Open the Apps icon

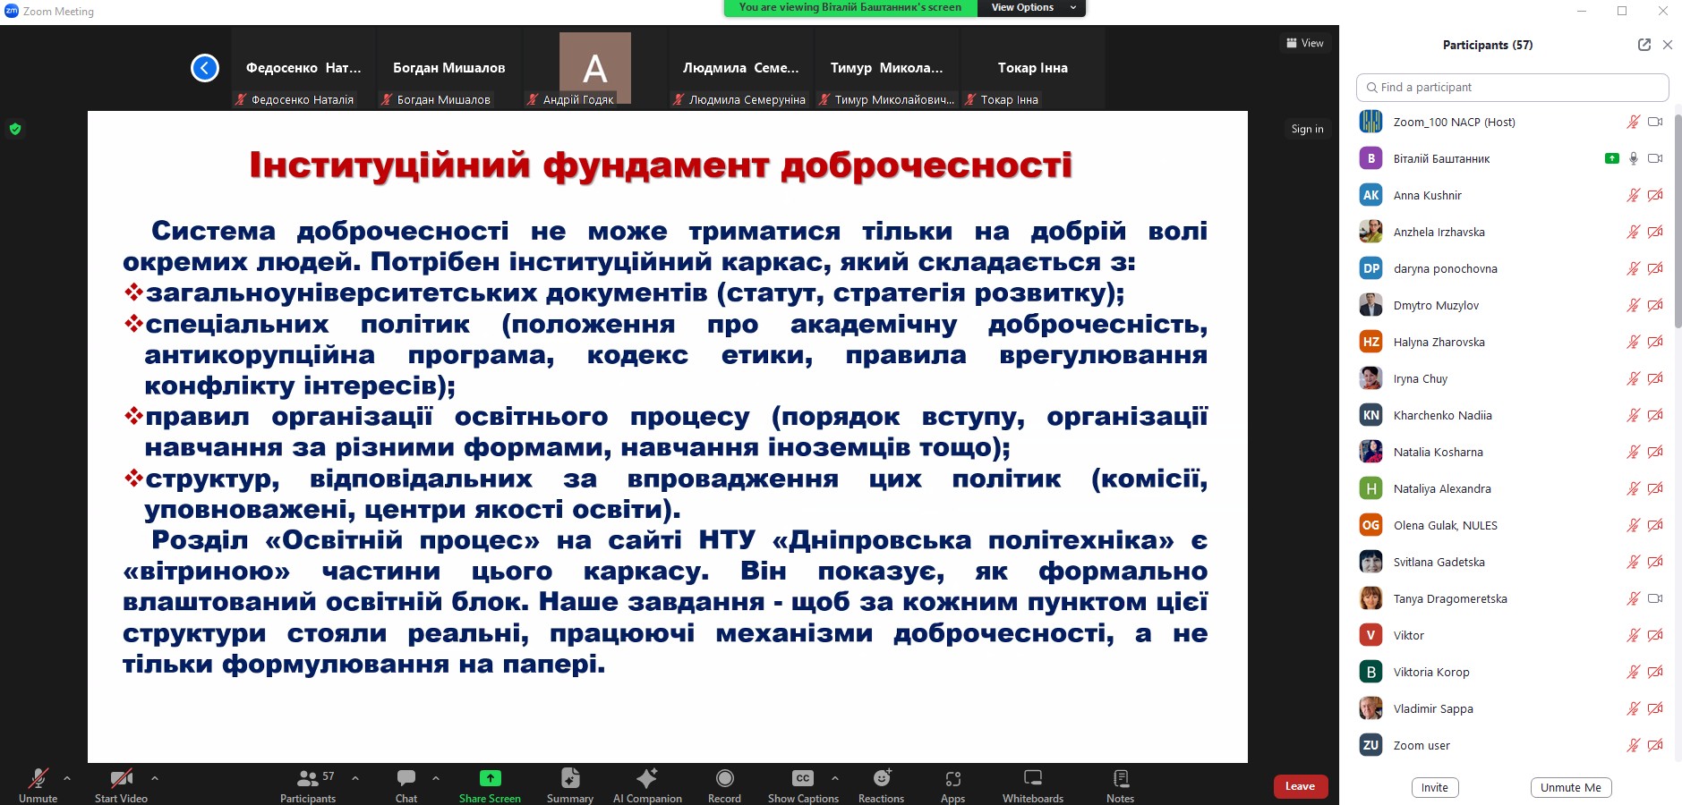pyautogui.click(x=953, y=778)
